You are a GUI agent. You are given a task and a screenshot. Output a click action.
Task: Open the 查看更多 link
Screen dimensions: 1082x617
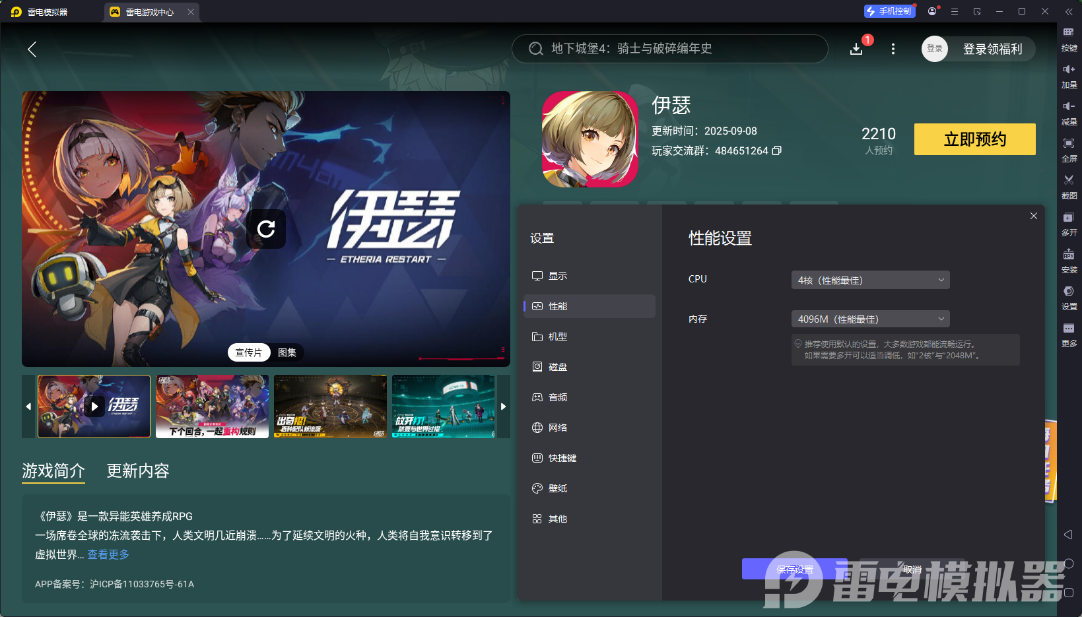(108, 554)
